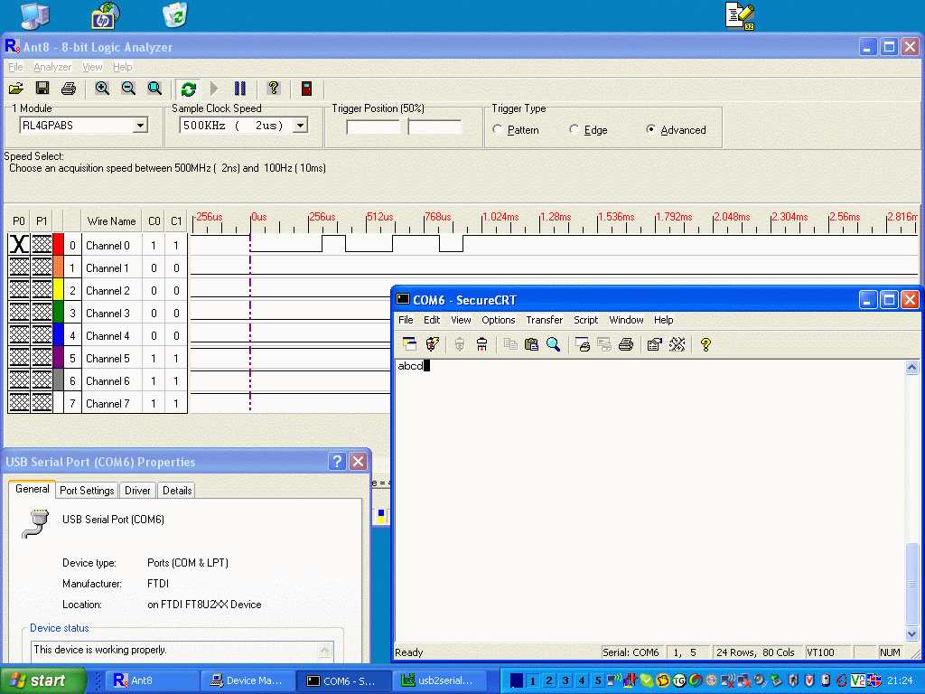
Task: Open the Ant8 Analyzer menu
Action: [x=52, y=67]
